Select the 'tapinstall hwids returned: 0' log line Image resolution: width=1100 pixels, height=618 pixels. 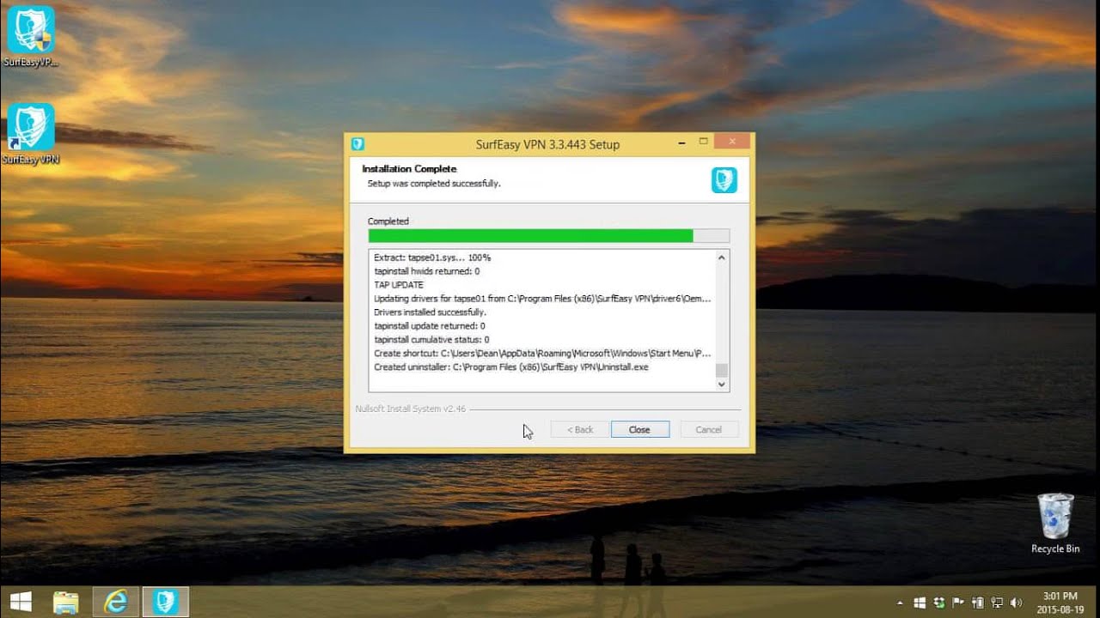point(426,271)
